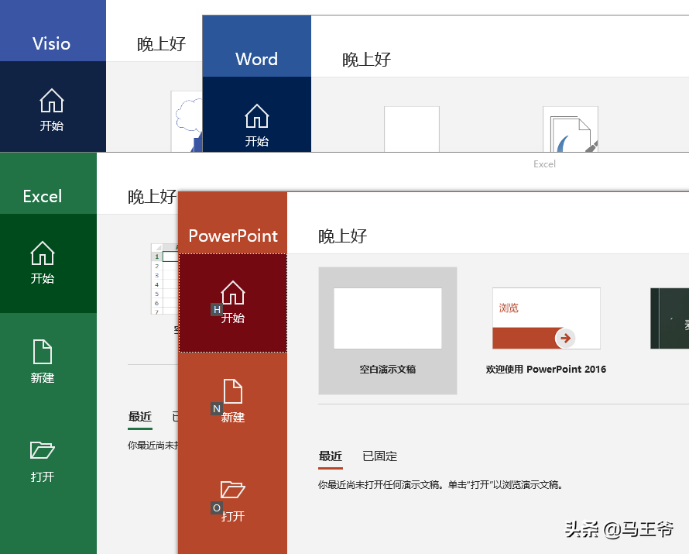Select the blank presentation template (空白演示文稿)

[x=388, y=331]
